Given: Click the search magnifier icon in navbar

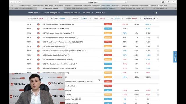Looking at the screenshot, I should (156, 13).
